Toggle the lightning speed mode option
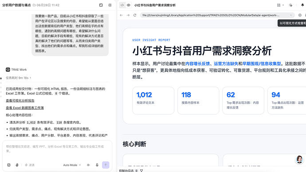 [29, 165]
